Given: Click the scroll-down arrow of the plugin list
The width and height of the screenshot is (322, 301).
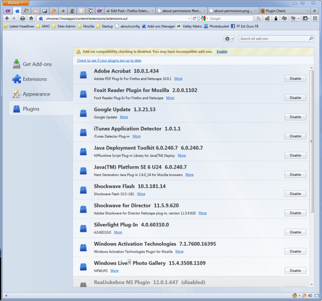Looking at the screenshot, I should click(312, 284).
